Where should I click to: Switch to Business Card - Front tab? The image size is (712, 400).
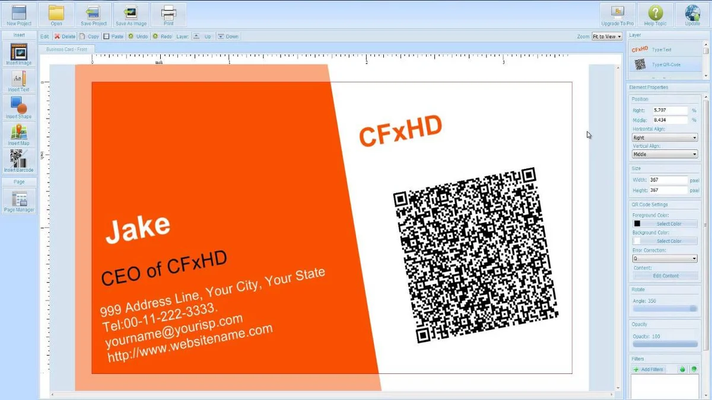(x=67, y=49)
